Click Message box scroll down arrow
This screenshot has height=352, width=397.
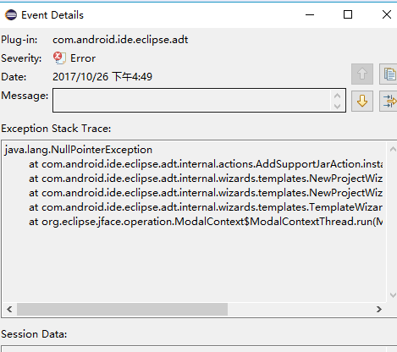pos(337,106)
